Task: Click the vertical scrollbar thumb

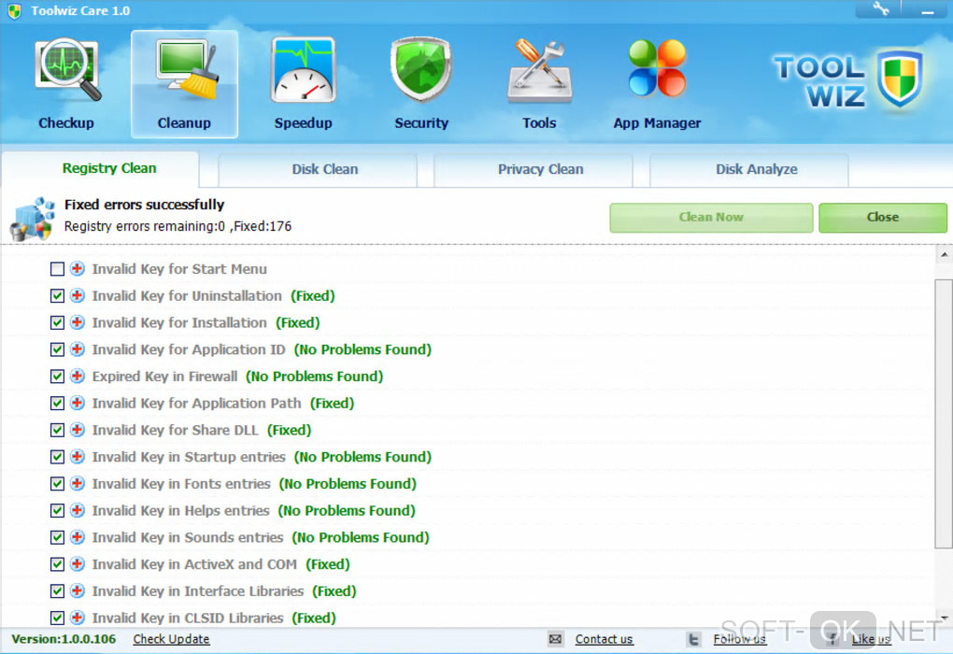Action: pos(944,413)
